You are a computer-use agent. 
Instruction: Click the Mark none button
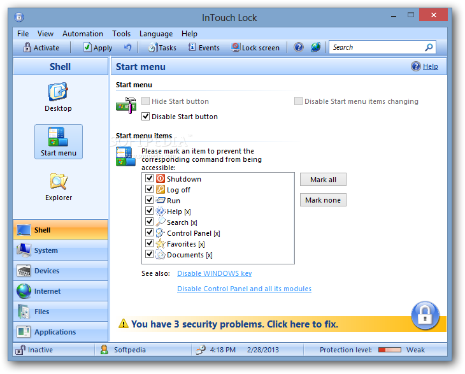pos(323,200)
